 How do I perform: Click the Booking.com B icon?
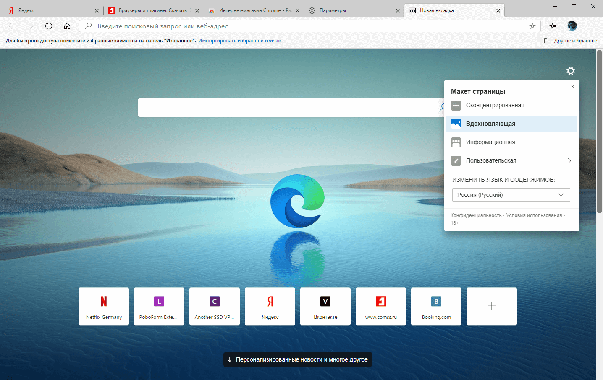436,301
